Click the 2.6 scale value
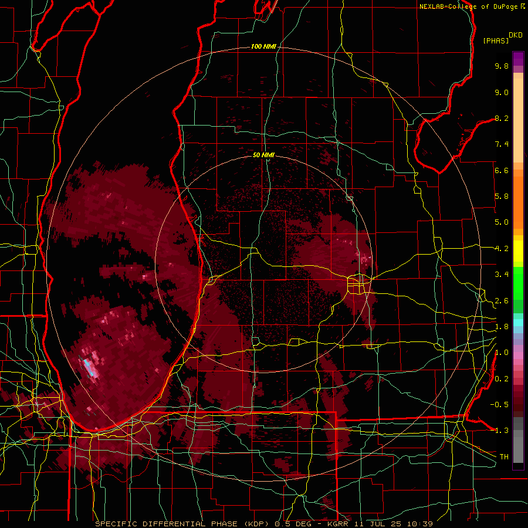This screenshot has height=528, width=528. [502, 301]
